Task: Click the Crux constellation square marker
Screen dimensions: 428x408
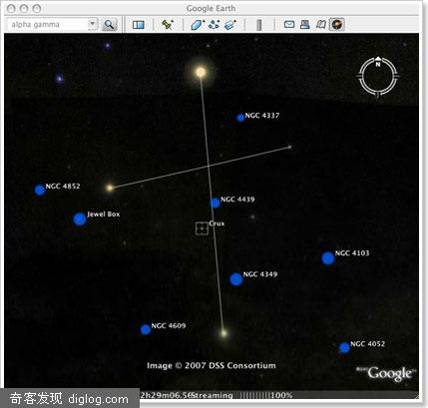Action: 202,228
